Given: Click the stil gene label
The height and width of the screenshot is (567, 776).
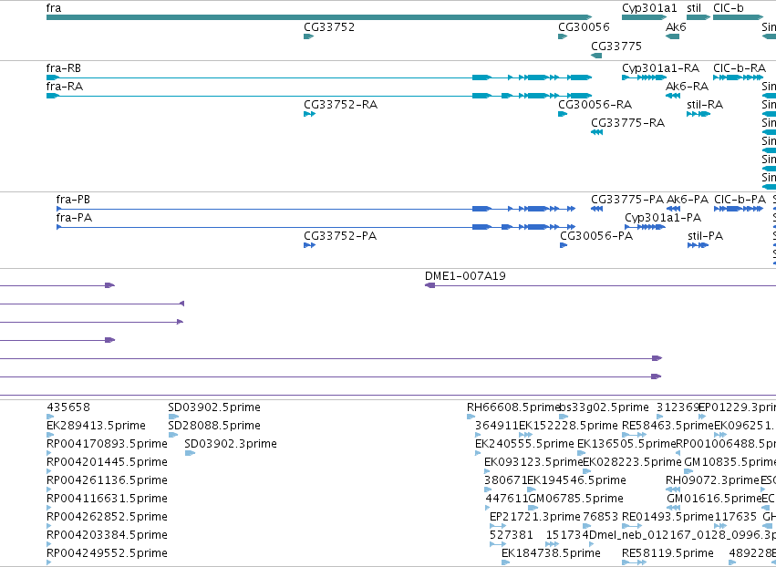Looking at the screenshot, I should (694, 8).
